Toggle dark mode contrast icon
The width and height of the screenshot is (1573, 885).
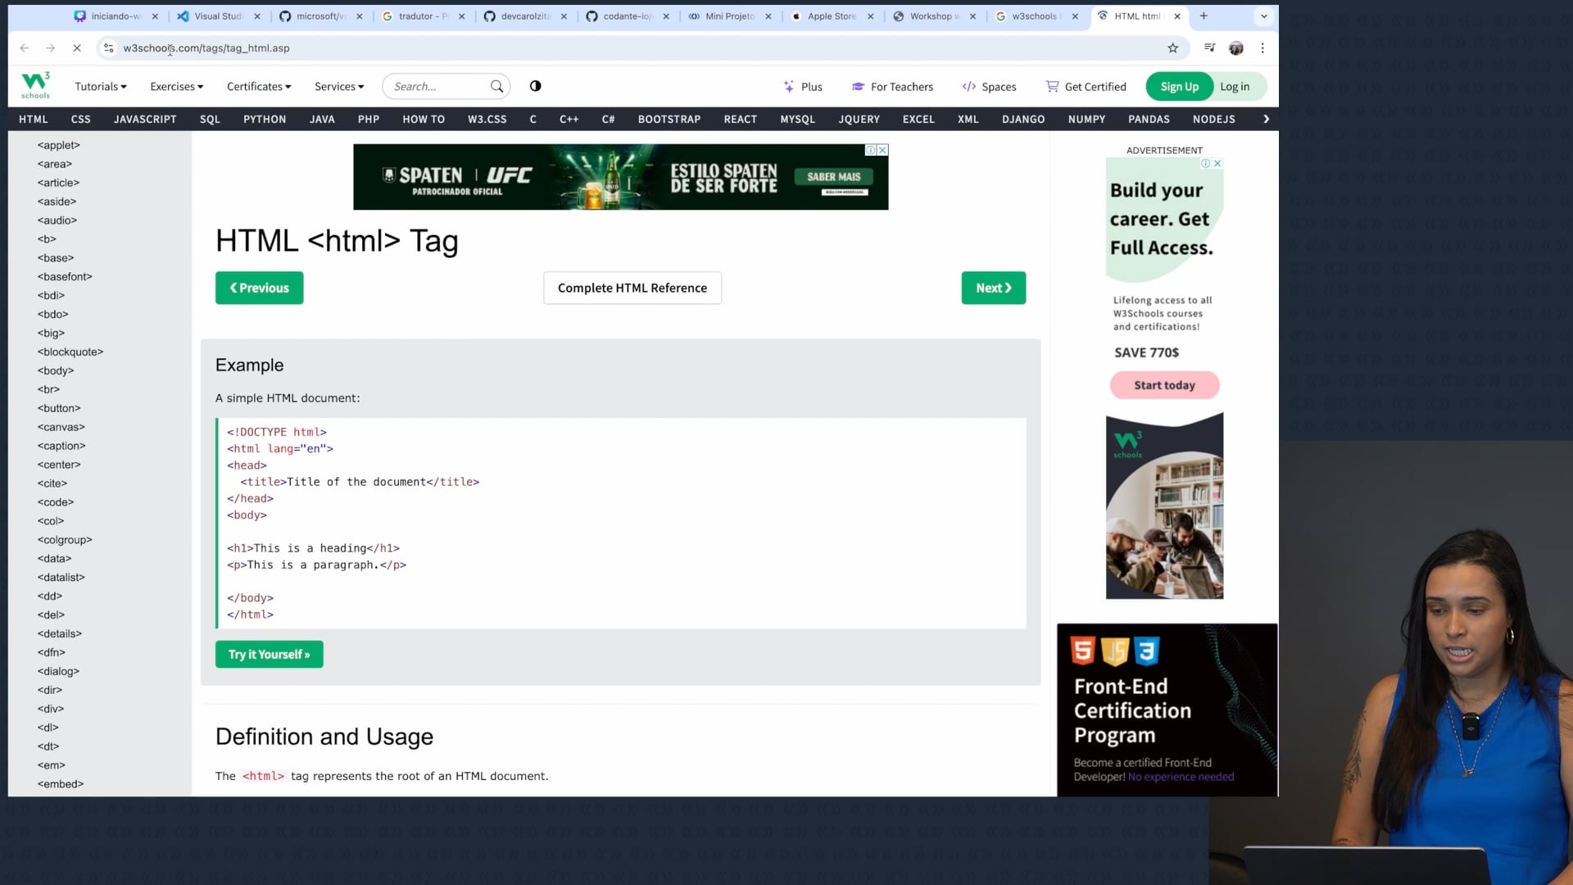click(x=535, y=86)
